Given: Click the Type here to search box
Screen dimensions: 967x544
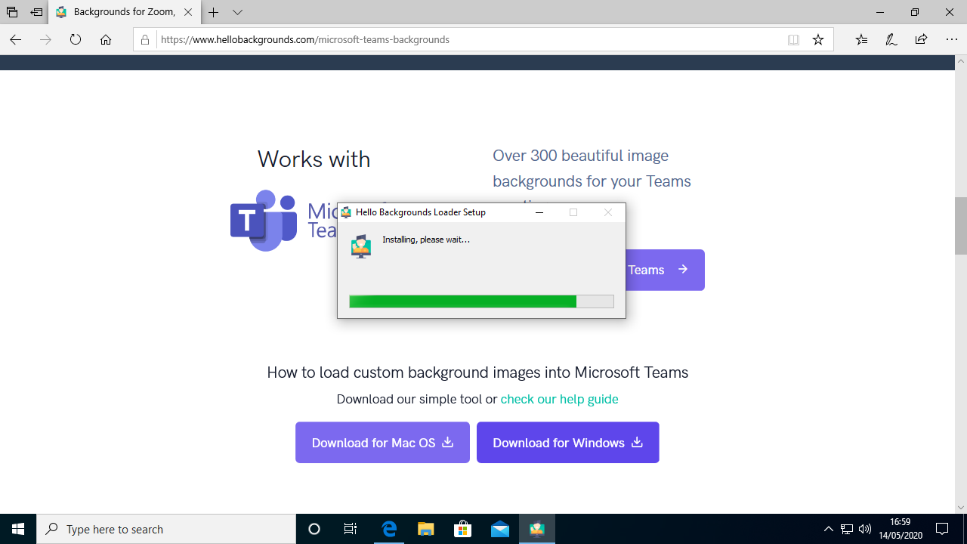Looking at the screenshot, I should coord(166,529).
